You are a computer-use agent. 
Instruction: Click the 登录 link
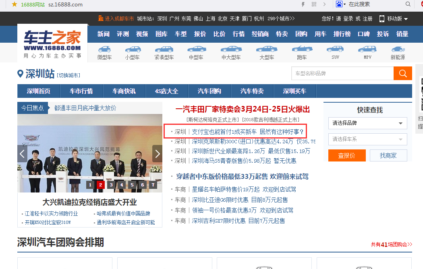pos(348,19)
